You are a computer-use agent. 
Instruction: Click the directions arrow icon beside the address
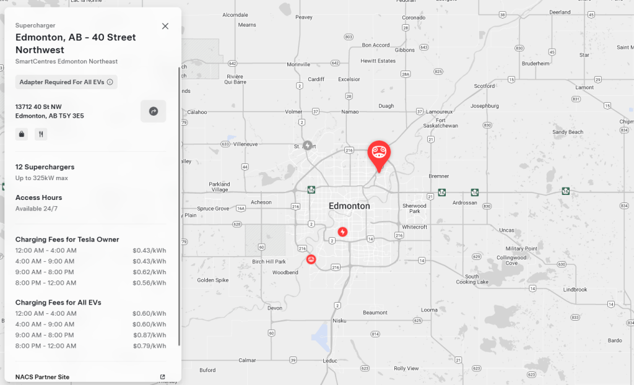[153, 110]
